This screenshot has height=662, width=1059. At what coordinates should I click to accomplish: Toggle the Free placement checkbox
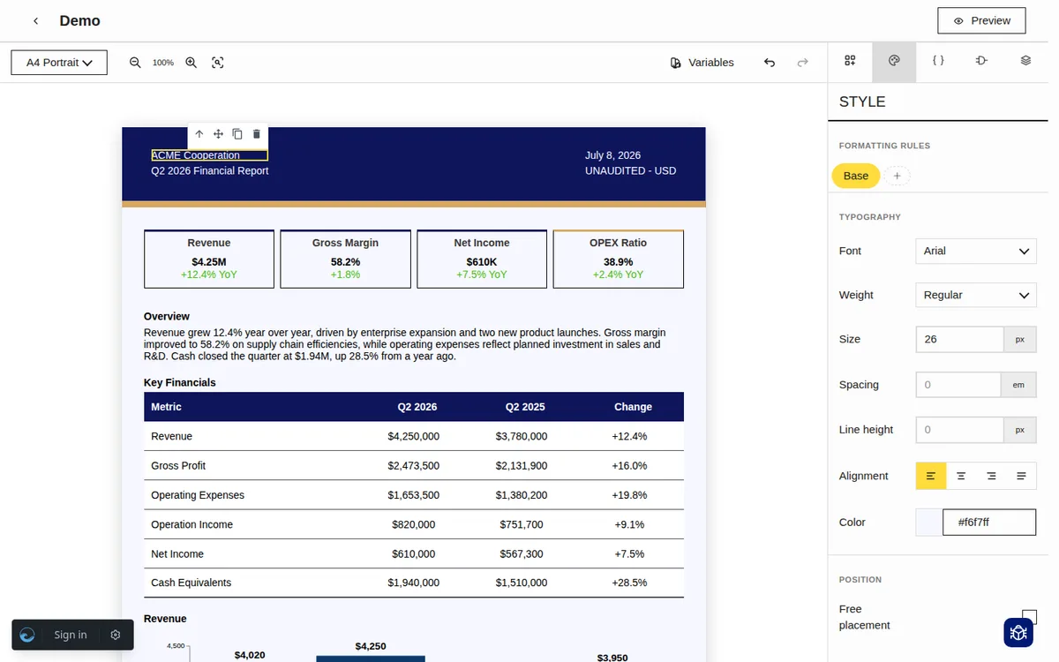click(x=1029, y=617)
